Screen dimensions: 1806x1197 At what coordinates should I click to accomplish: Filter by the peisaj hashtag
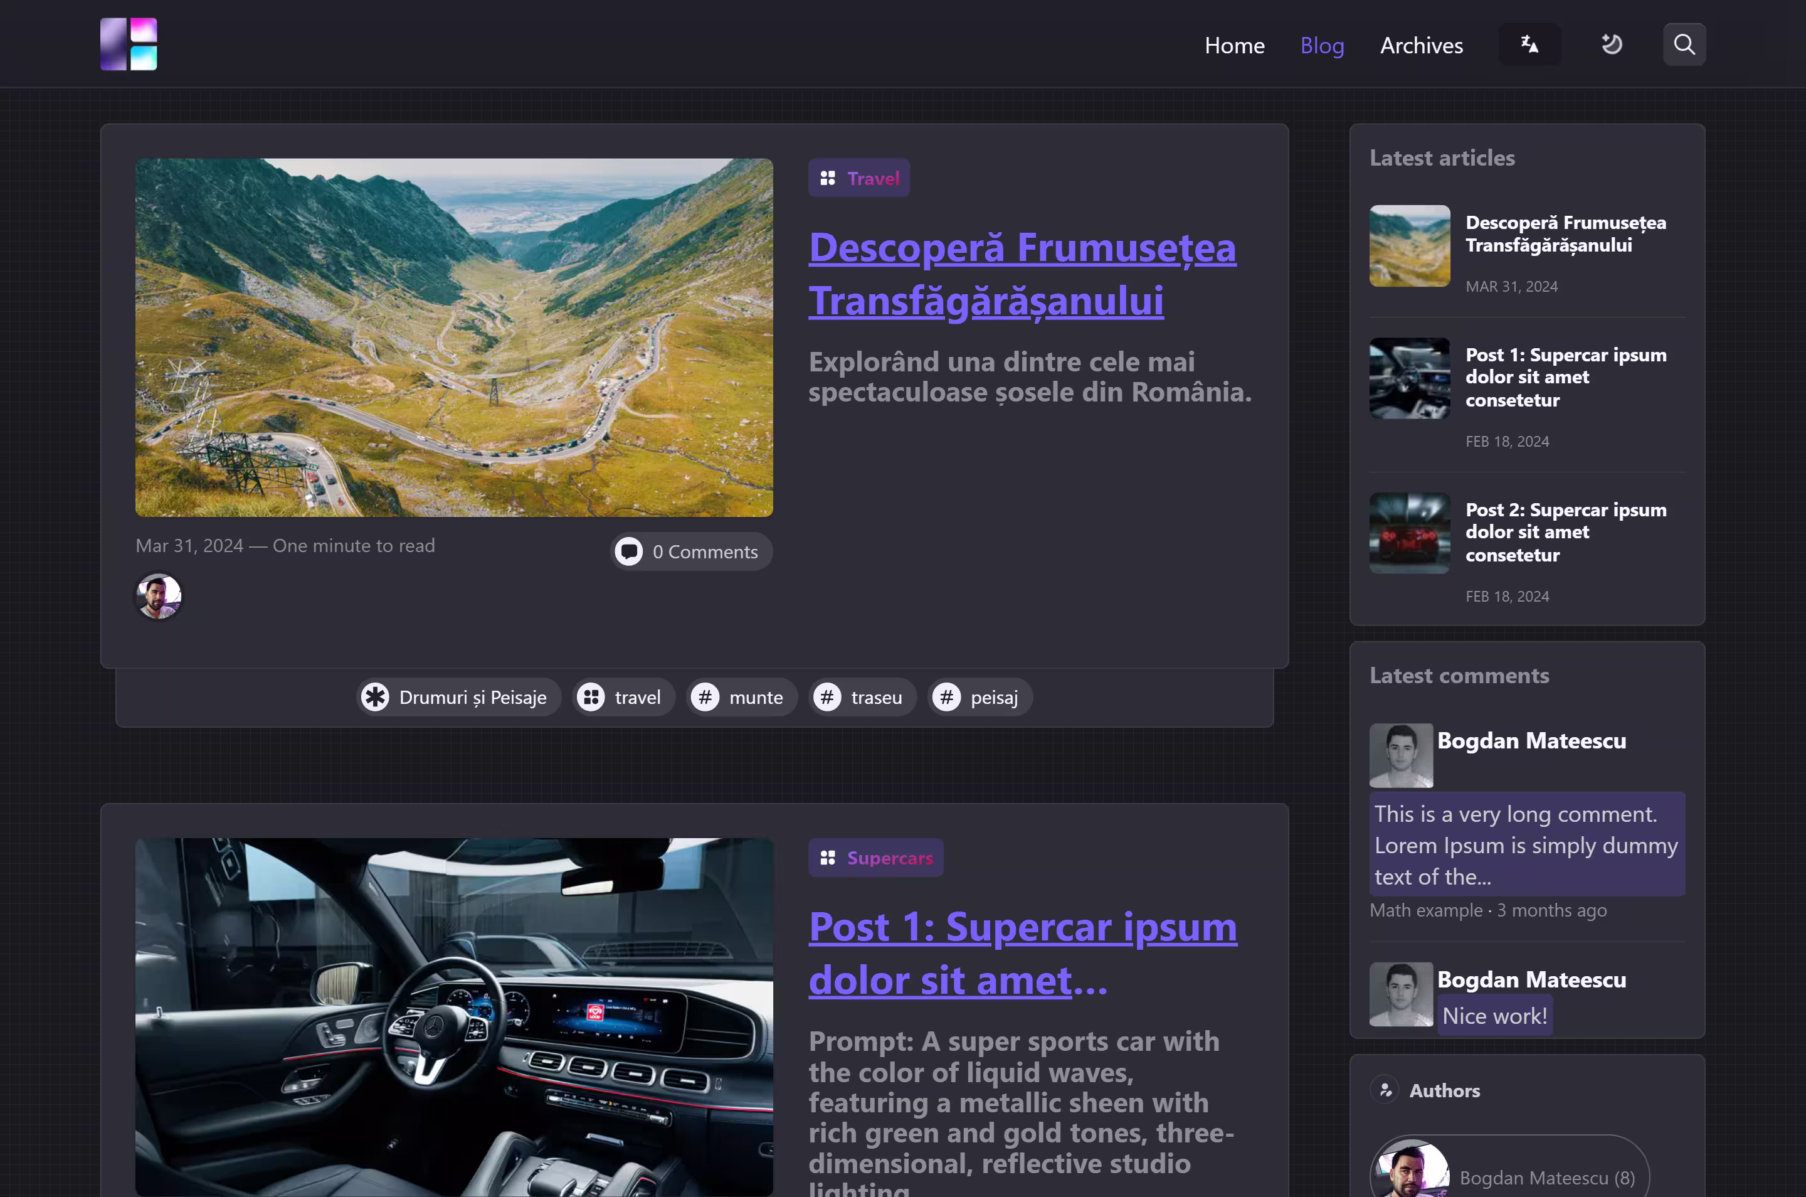[x=980, y=697]
